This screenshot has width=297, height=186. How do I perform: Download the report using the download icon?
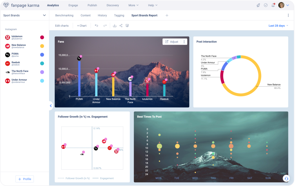click(x=115, y=26)
